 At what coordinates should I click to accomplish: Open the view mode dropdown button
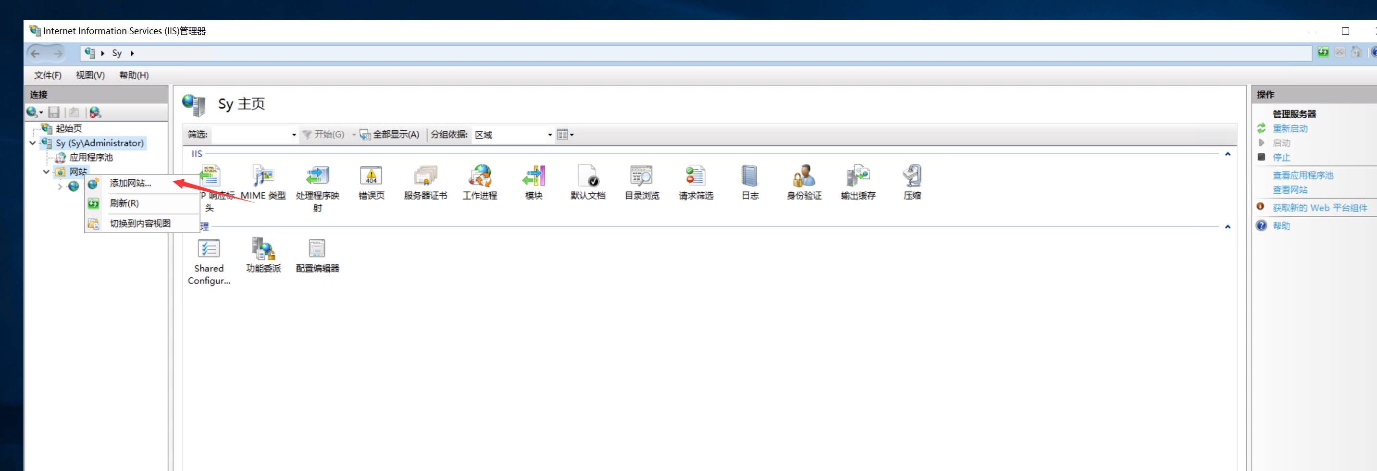565,135
